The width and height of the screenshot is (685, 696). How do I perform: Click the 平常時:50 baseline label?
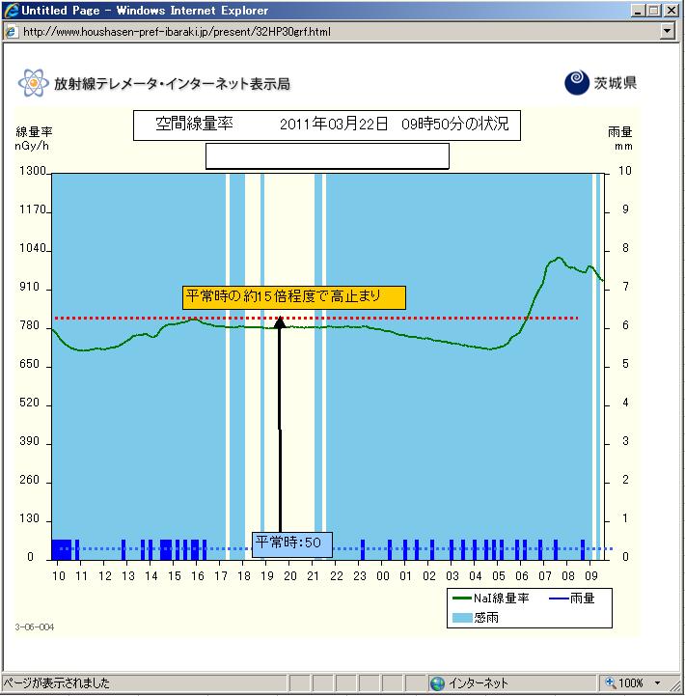click(291, 543)
